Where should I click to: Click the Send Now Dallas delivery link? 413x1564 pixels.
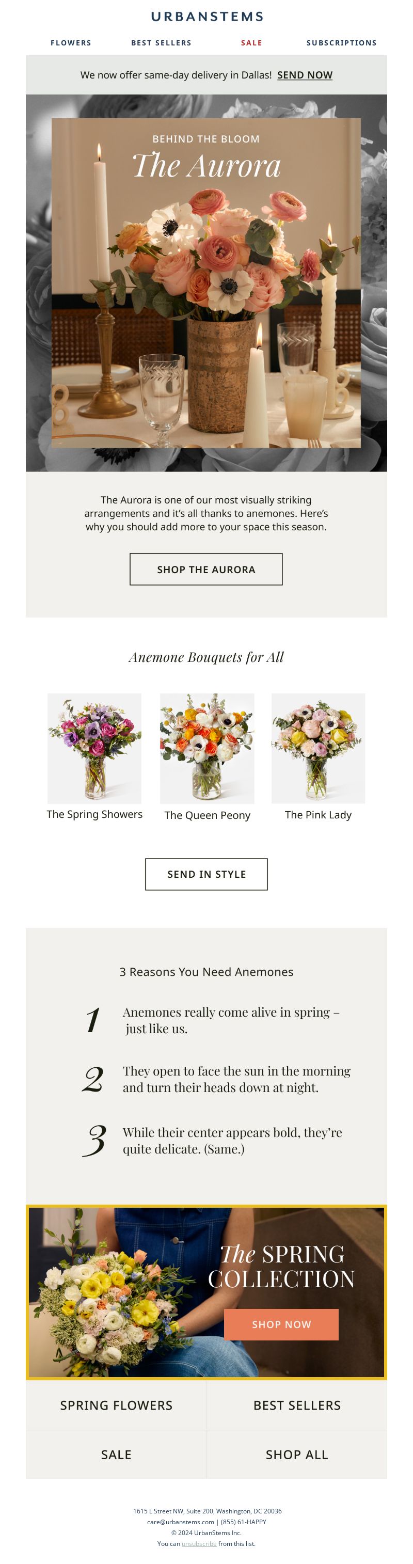tap(305, 75)
